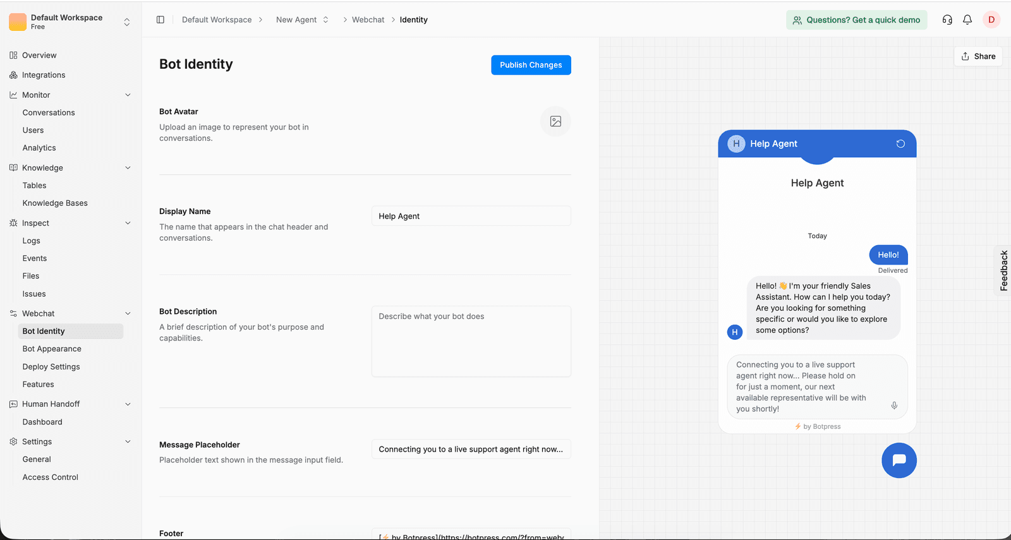Collapse the Inspect section chevron
1011x540 pixels.
[x=128, y=223]
